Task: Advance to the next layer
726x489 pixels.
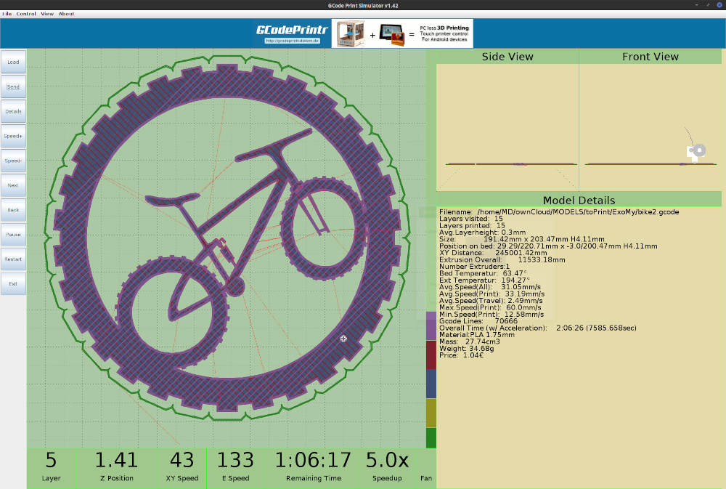Action: (x=12, y=185)
